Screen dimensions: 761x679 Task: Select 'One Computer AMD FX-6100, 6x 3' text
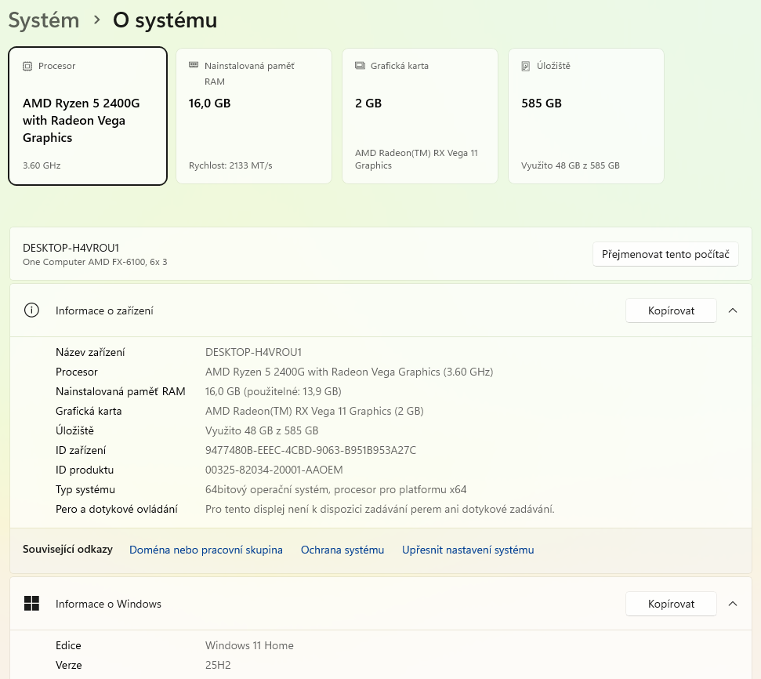pos(95,262)
